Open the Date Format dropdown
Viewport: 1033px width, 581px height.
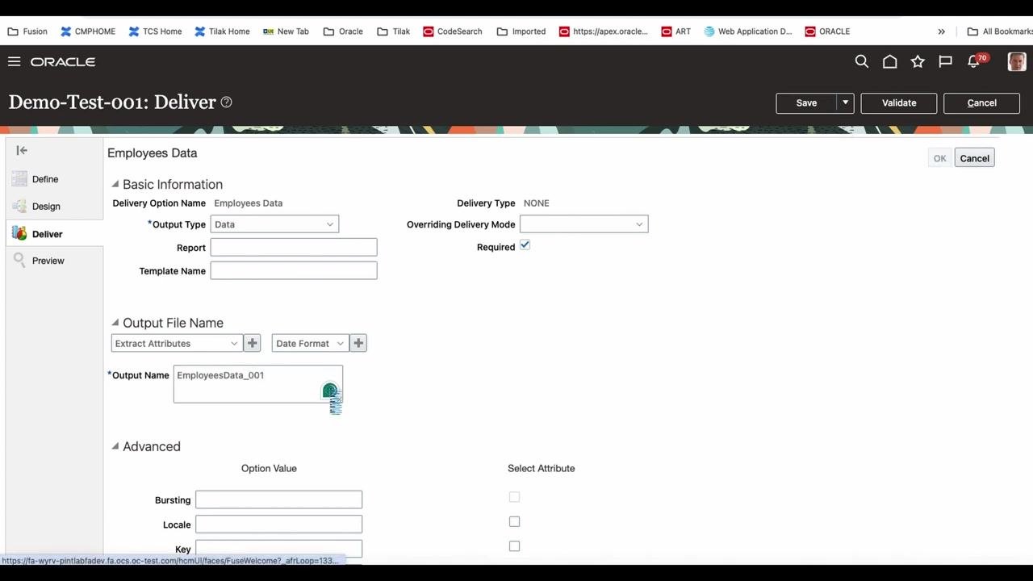[x=311, y=343]
